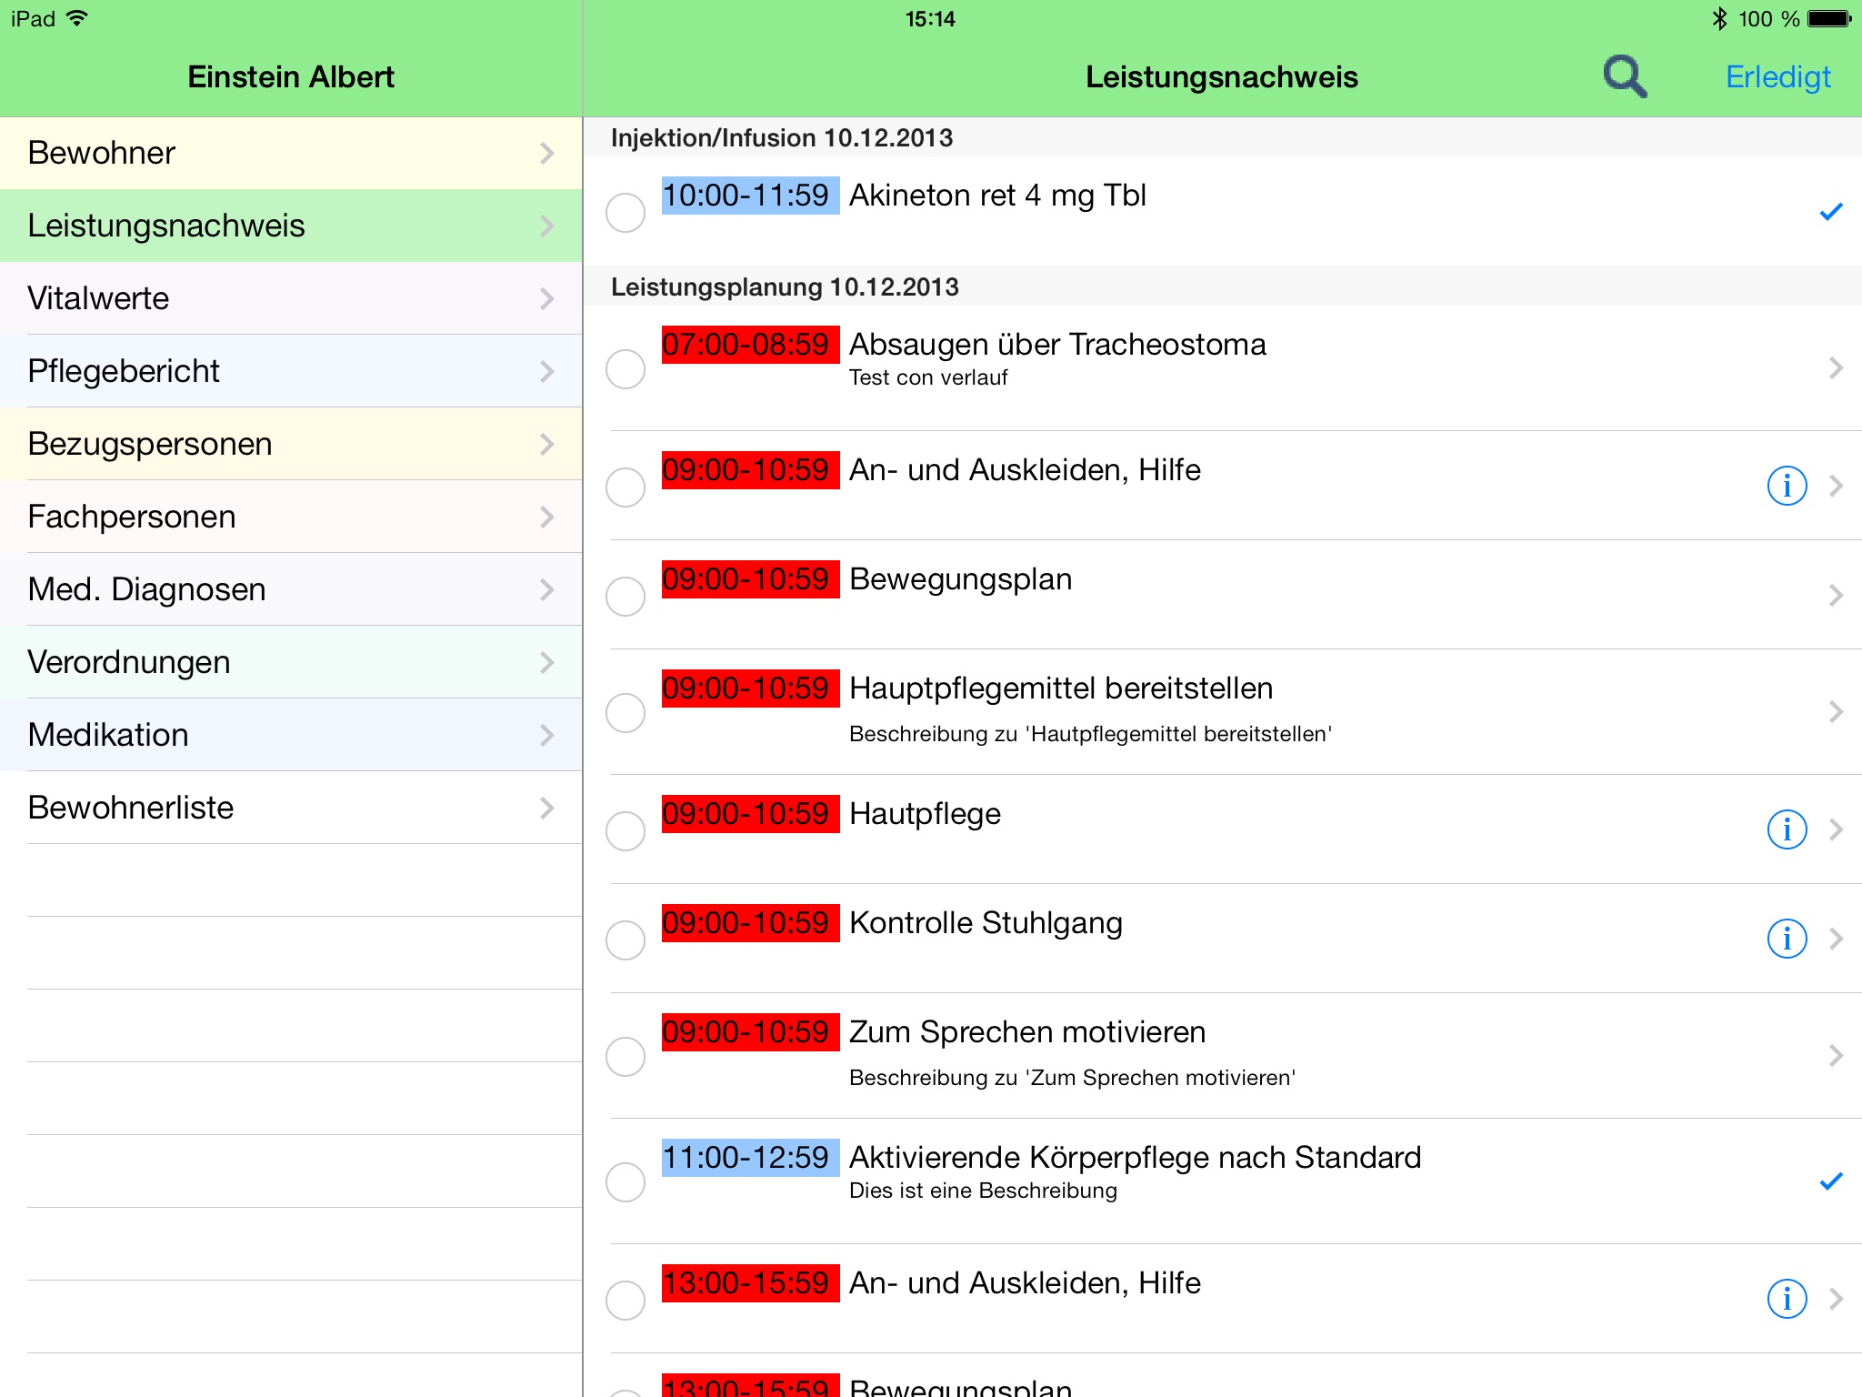Viewport: 1862px width, 1397px height.
Task: Expand Hauptpflegemittel bereitstellen chevron
Action: 1836,712
